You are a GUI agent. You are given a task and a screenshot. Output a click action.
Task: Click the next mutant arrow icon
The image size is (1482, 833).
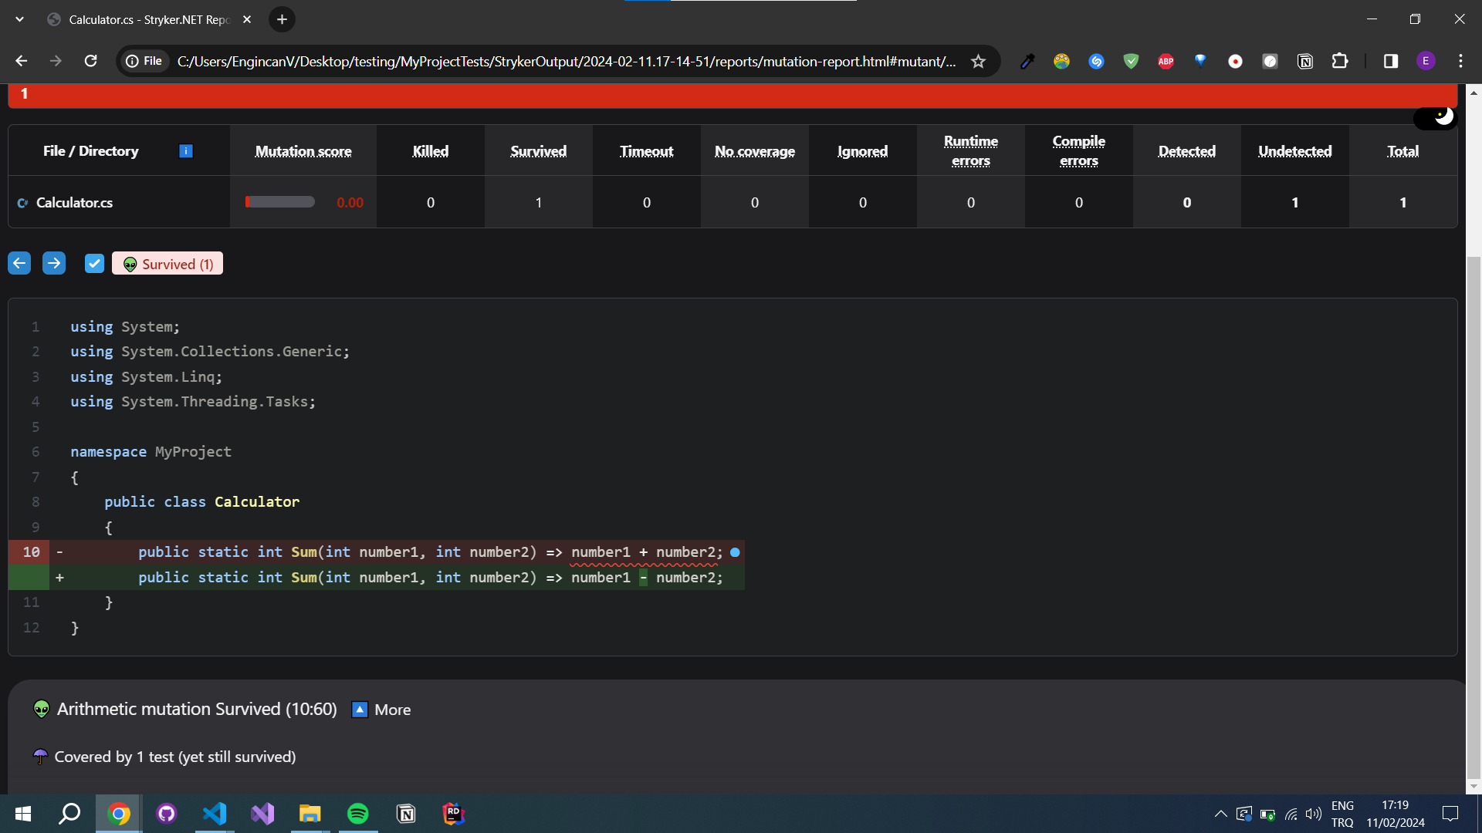click(x=54, y=263)
